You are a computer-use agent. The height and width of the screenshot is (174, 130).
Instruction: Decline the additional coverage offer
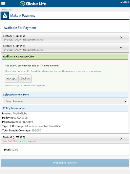tap(25, 79)
